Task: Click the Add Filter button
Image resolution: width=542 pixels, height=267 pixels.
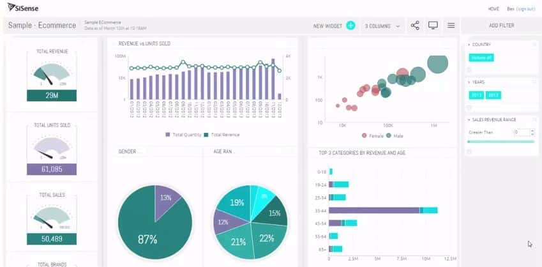Action: [501, 26]
